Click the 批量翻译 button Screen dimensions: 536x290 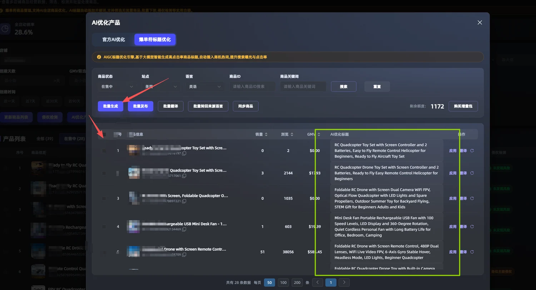point(170,106)
